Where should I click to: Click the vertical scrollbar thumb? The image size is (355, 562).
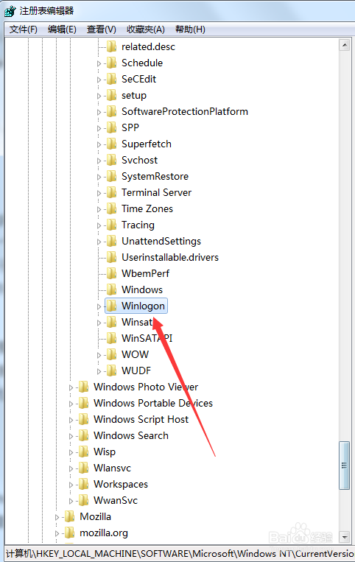pos(345,466)
